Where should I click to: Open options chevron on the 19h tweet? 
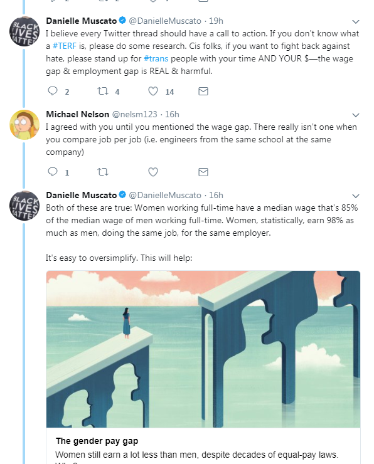click(356, 21)
